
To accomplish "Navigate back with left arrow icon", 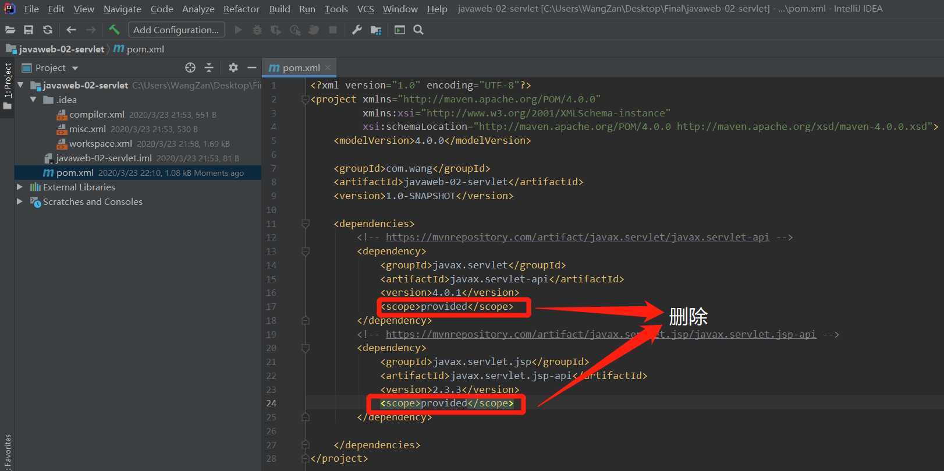I will tap(71, 30).
